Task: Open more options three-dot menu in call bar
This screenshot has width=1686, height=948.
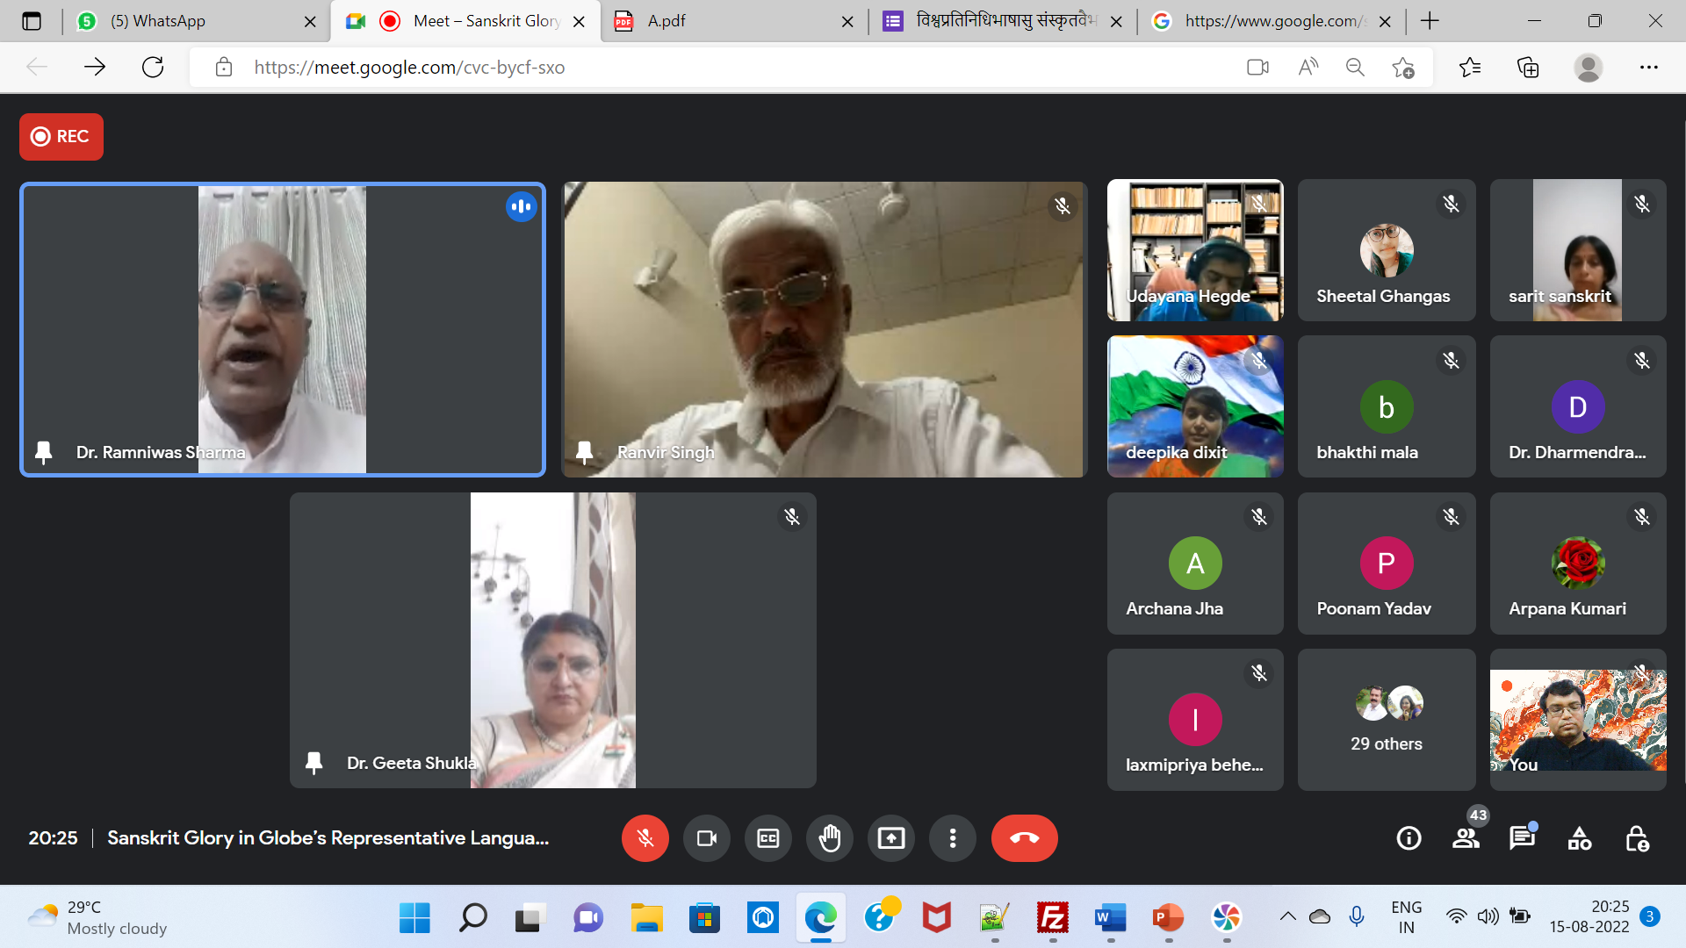Action: (952, 838)
